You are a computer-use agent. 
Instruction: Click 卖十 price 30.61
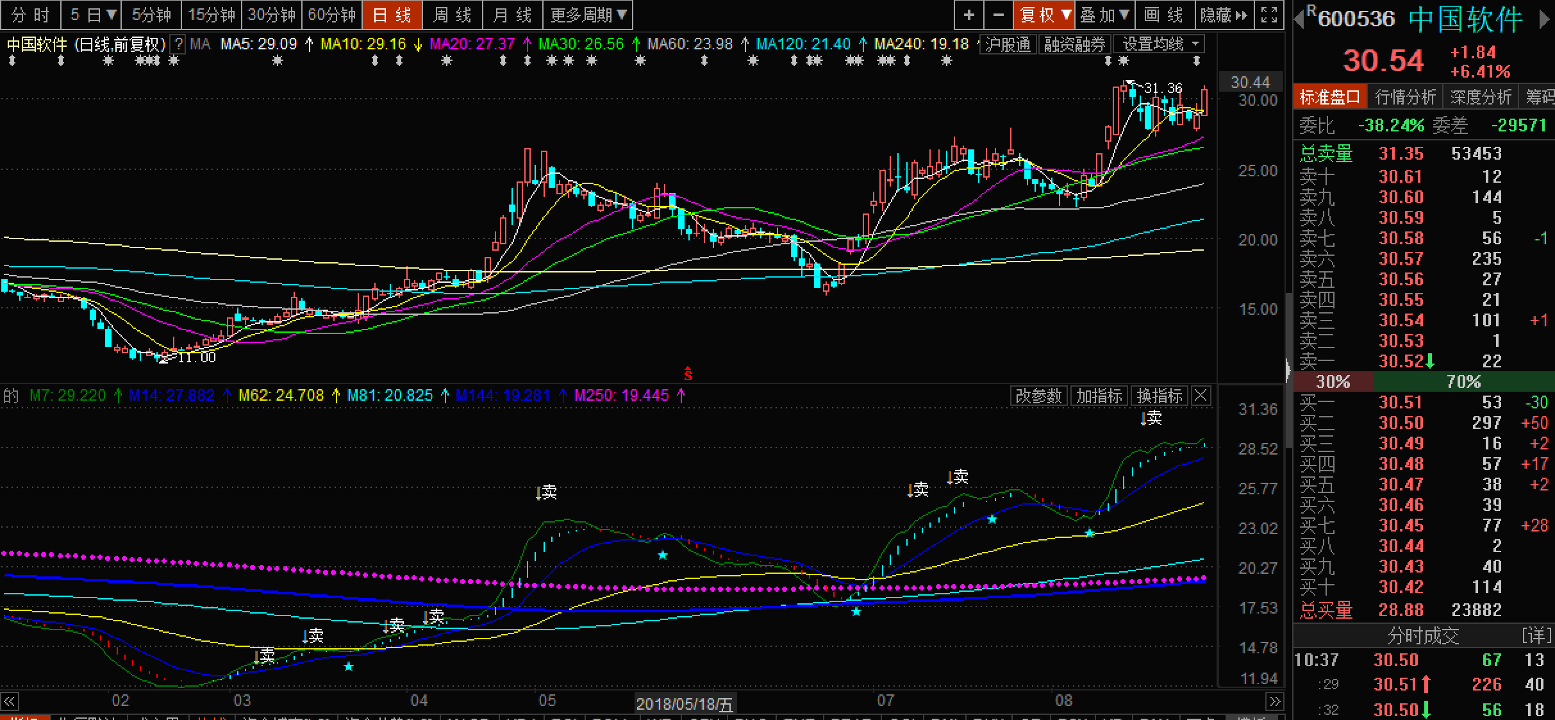(x=1401, y=176)
